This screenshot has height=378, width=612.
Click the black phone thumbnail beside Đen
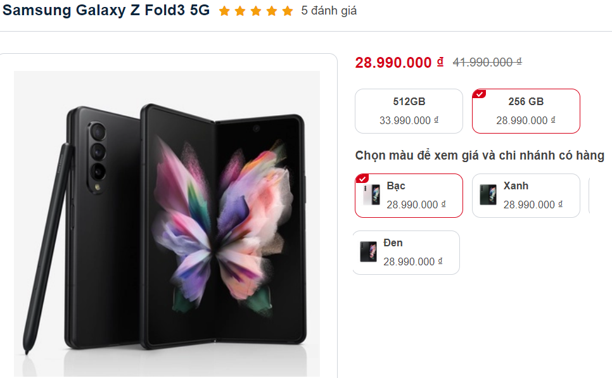[x=368, y=252]
